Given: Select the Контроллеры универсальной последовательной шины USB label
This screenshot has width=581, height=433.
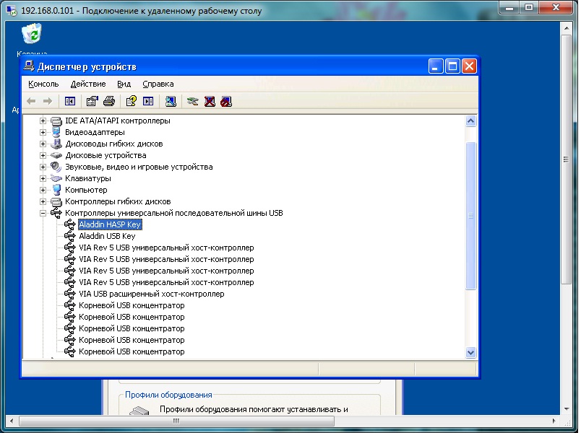Looking at the screenshot, I should (173, 213).
